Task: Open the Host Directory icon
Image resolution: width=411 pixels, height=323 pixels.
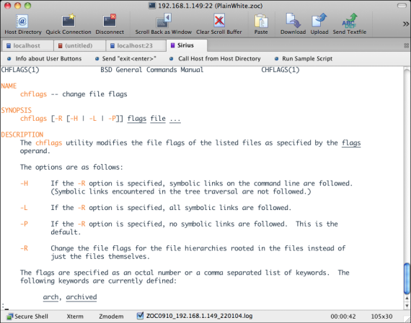Action: (x=22, y=21)
